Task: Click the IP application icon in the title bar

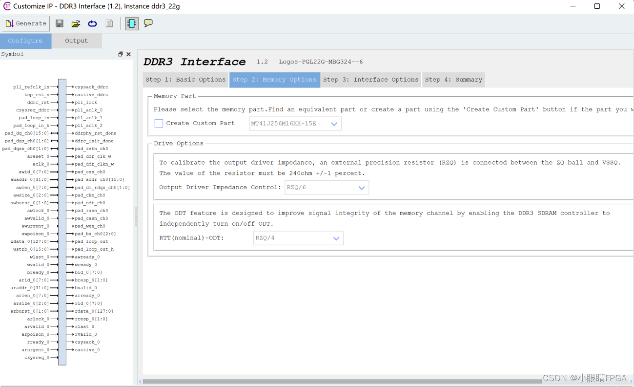Action: point(7,6)
